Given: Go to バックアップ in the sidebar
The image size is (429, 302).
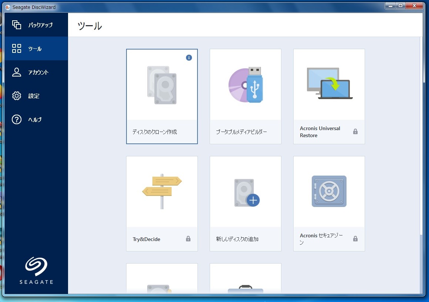Looking at the screenshot, I should pos(36,25).
